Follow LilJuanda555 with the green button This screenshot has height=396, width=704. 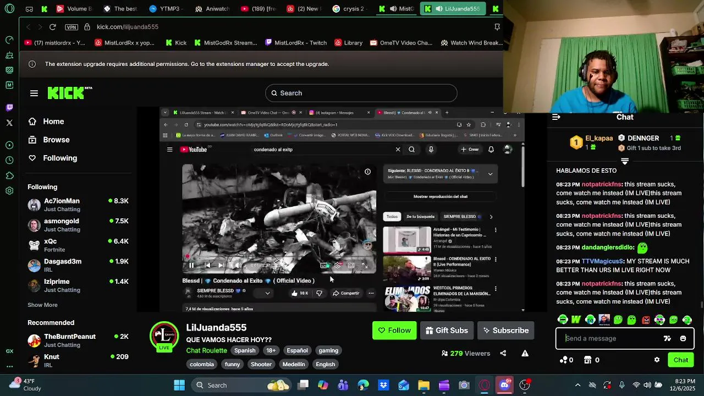(x=394, y=331)
